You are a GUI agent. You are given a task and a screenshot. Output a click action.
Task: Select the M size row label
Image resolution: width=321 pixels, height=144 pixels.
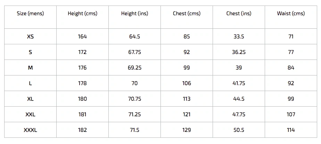[30, 68]
